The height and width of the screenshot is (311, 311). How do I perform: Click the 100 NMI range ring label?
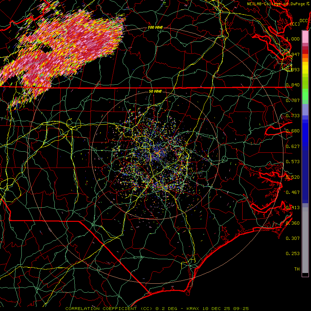(x=155, y=27)
